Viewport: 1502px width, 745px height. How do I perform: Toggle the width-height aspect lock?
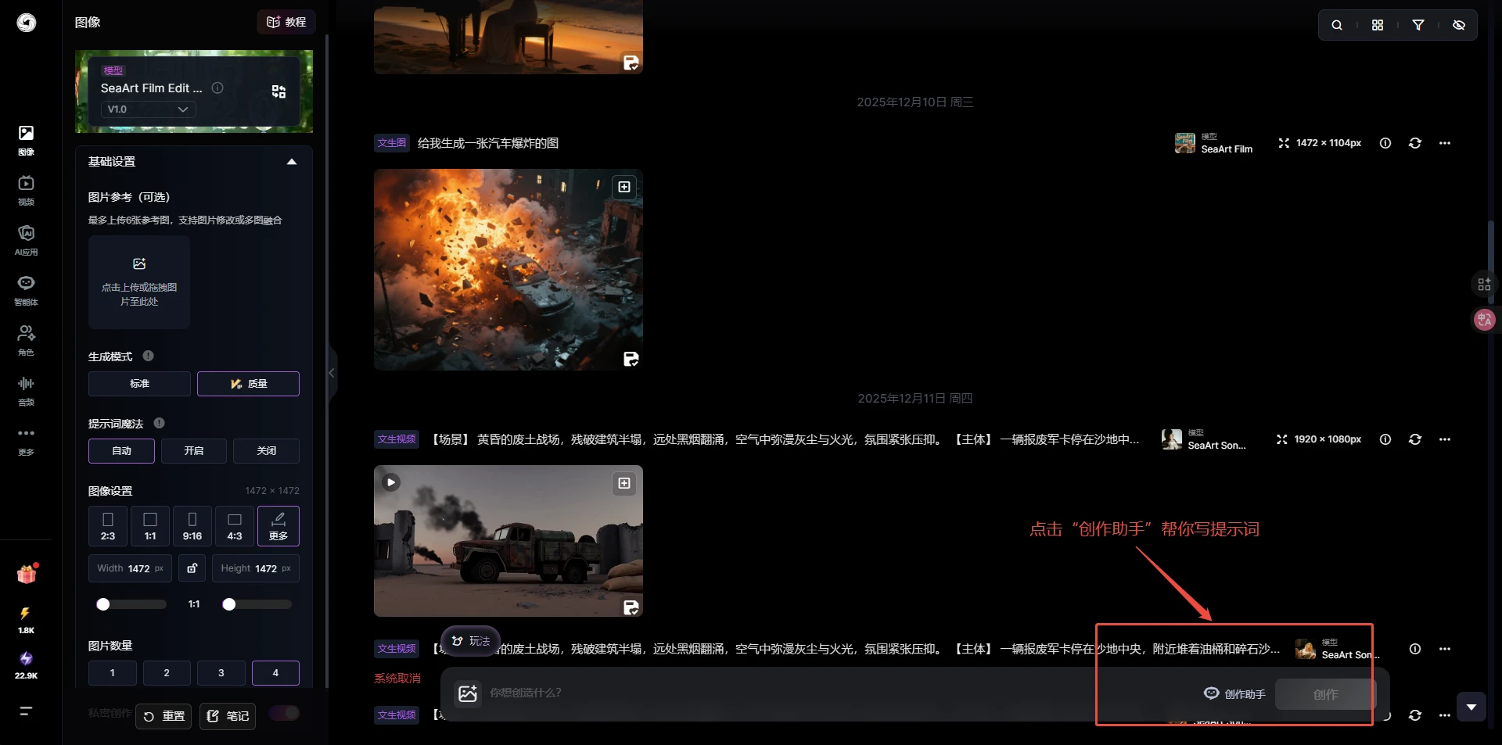(x=192, y=568)
